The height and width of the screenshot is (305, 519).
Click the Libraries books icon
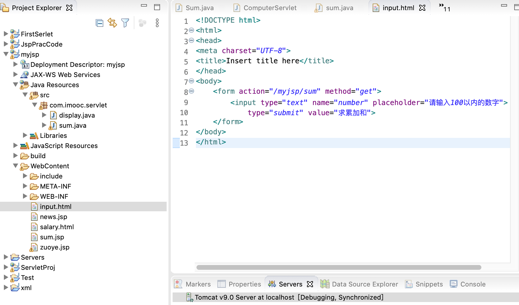pos(34,136)
